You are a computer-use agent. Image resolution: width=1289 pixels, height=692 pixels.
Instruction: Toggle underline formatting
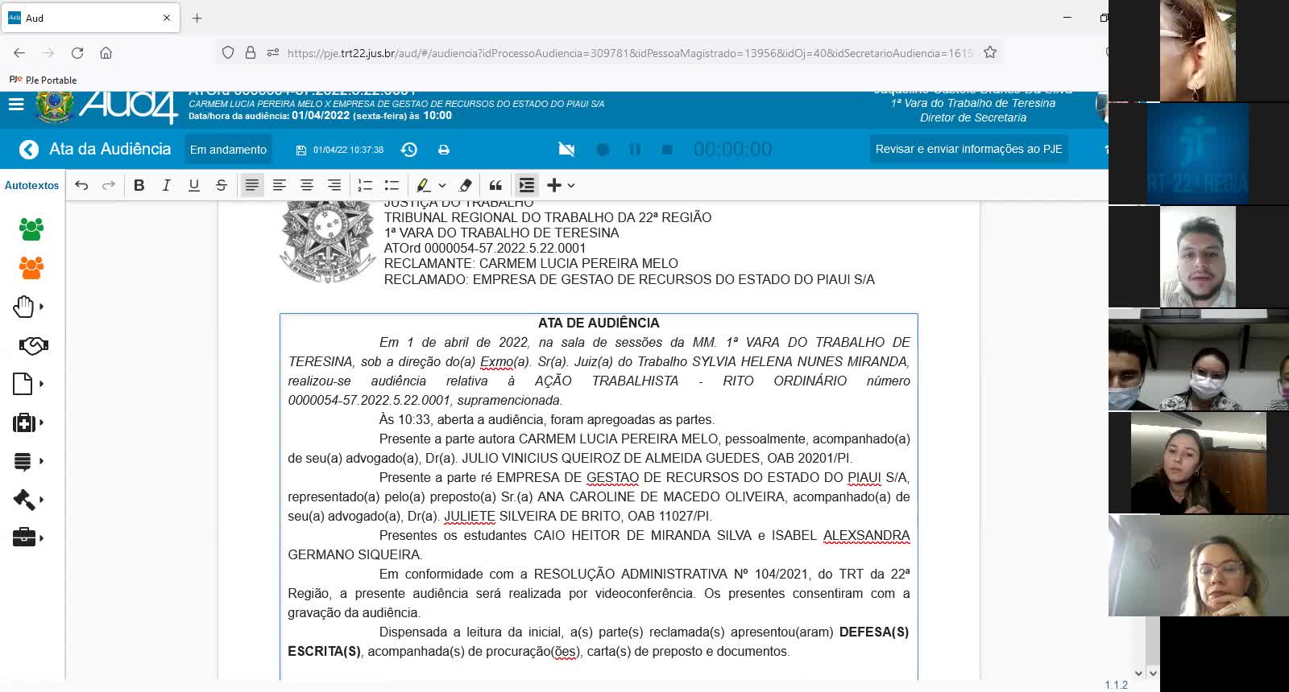tap(194, 185)
